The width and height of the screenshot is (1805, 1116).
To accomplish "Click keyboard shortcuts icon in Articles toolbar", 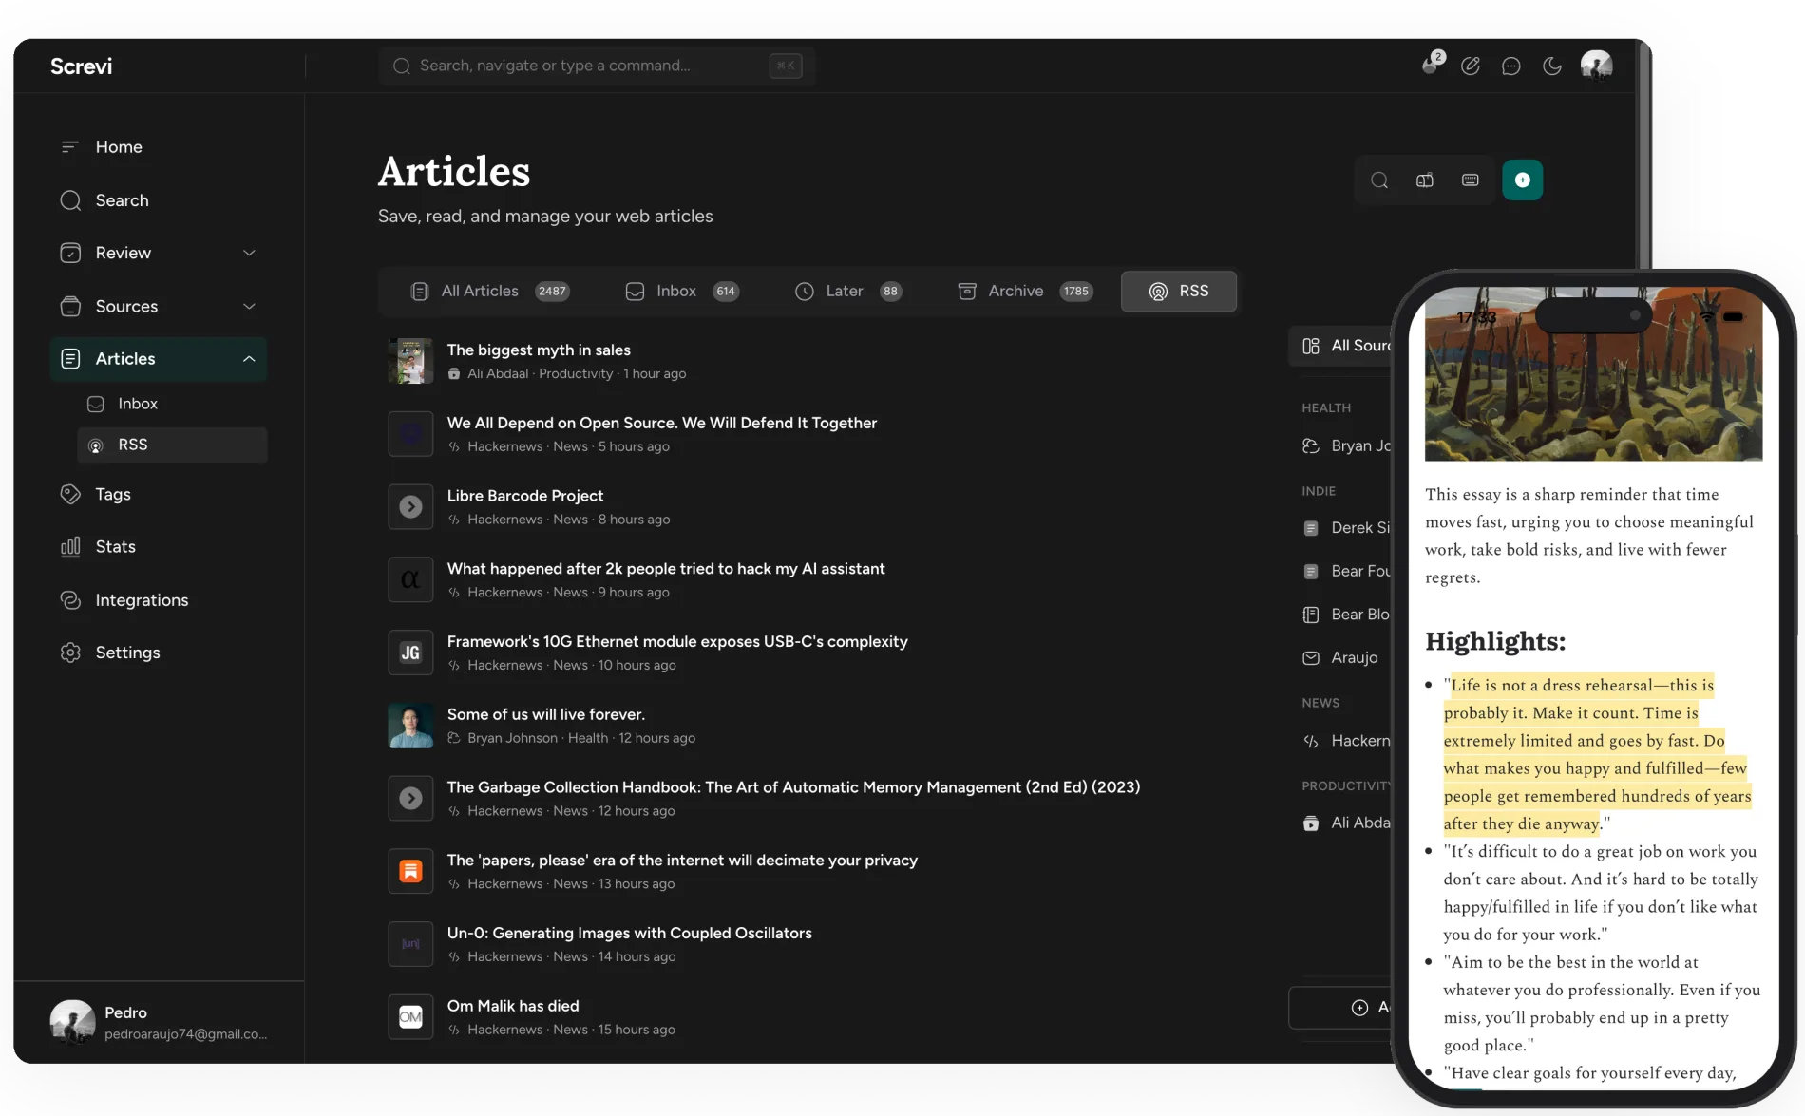I will tap(1471, 180).
